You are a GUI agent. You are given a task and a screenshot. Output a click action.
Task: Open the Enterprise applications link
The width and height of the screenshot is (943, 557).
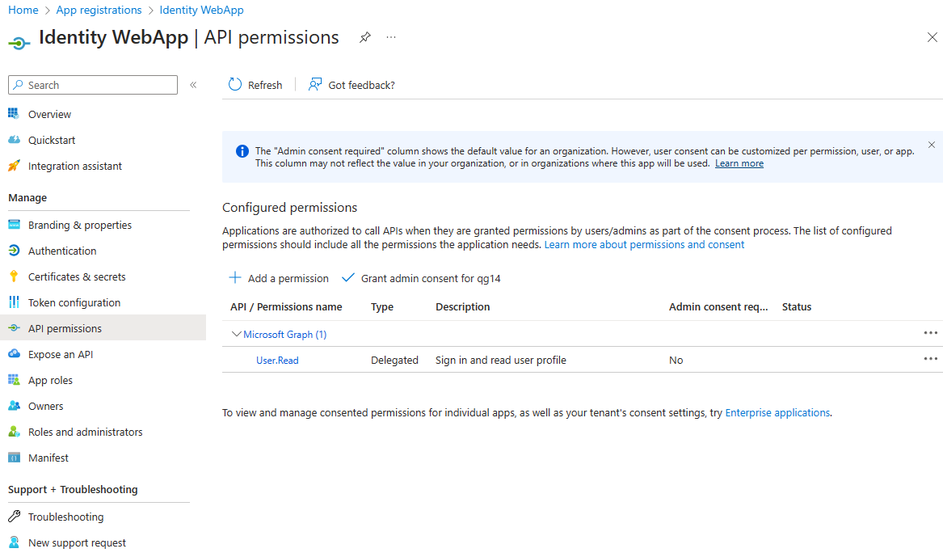pyautogui.click(x=777, y=412)
